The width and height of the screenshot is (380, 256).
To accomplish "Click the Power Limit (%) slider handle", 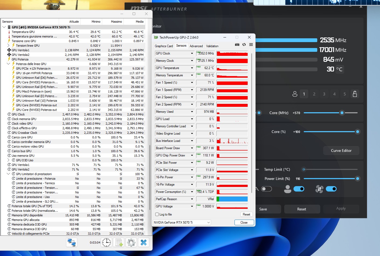I will tap(358, 179).
